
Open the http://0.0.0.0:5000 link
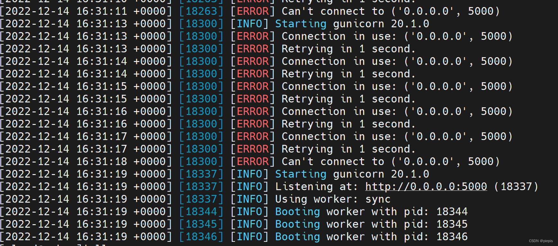click(426, 187)
